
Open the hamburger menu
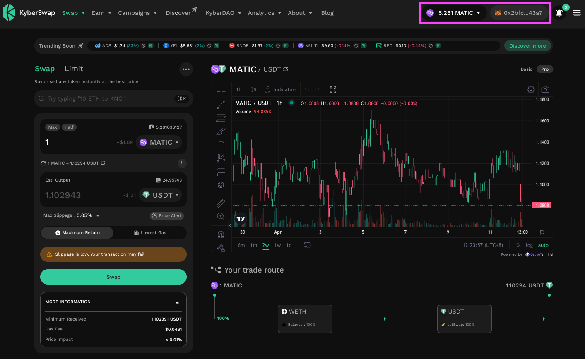pos(577,13)
